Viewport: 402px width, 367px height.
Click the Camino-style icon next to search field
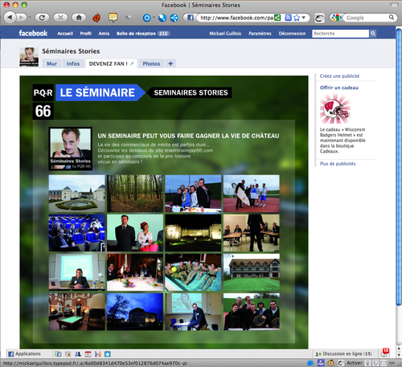coord(319,18)
